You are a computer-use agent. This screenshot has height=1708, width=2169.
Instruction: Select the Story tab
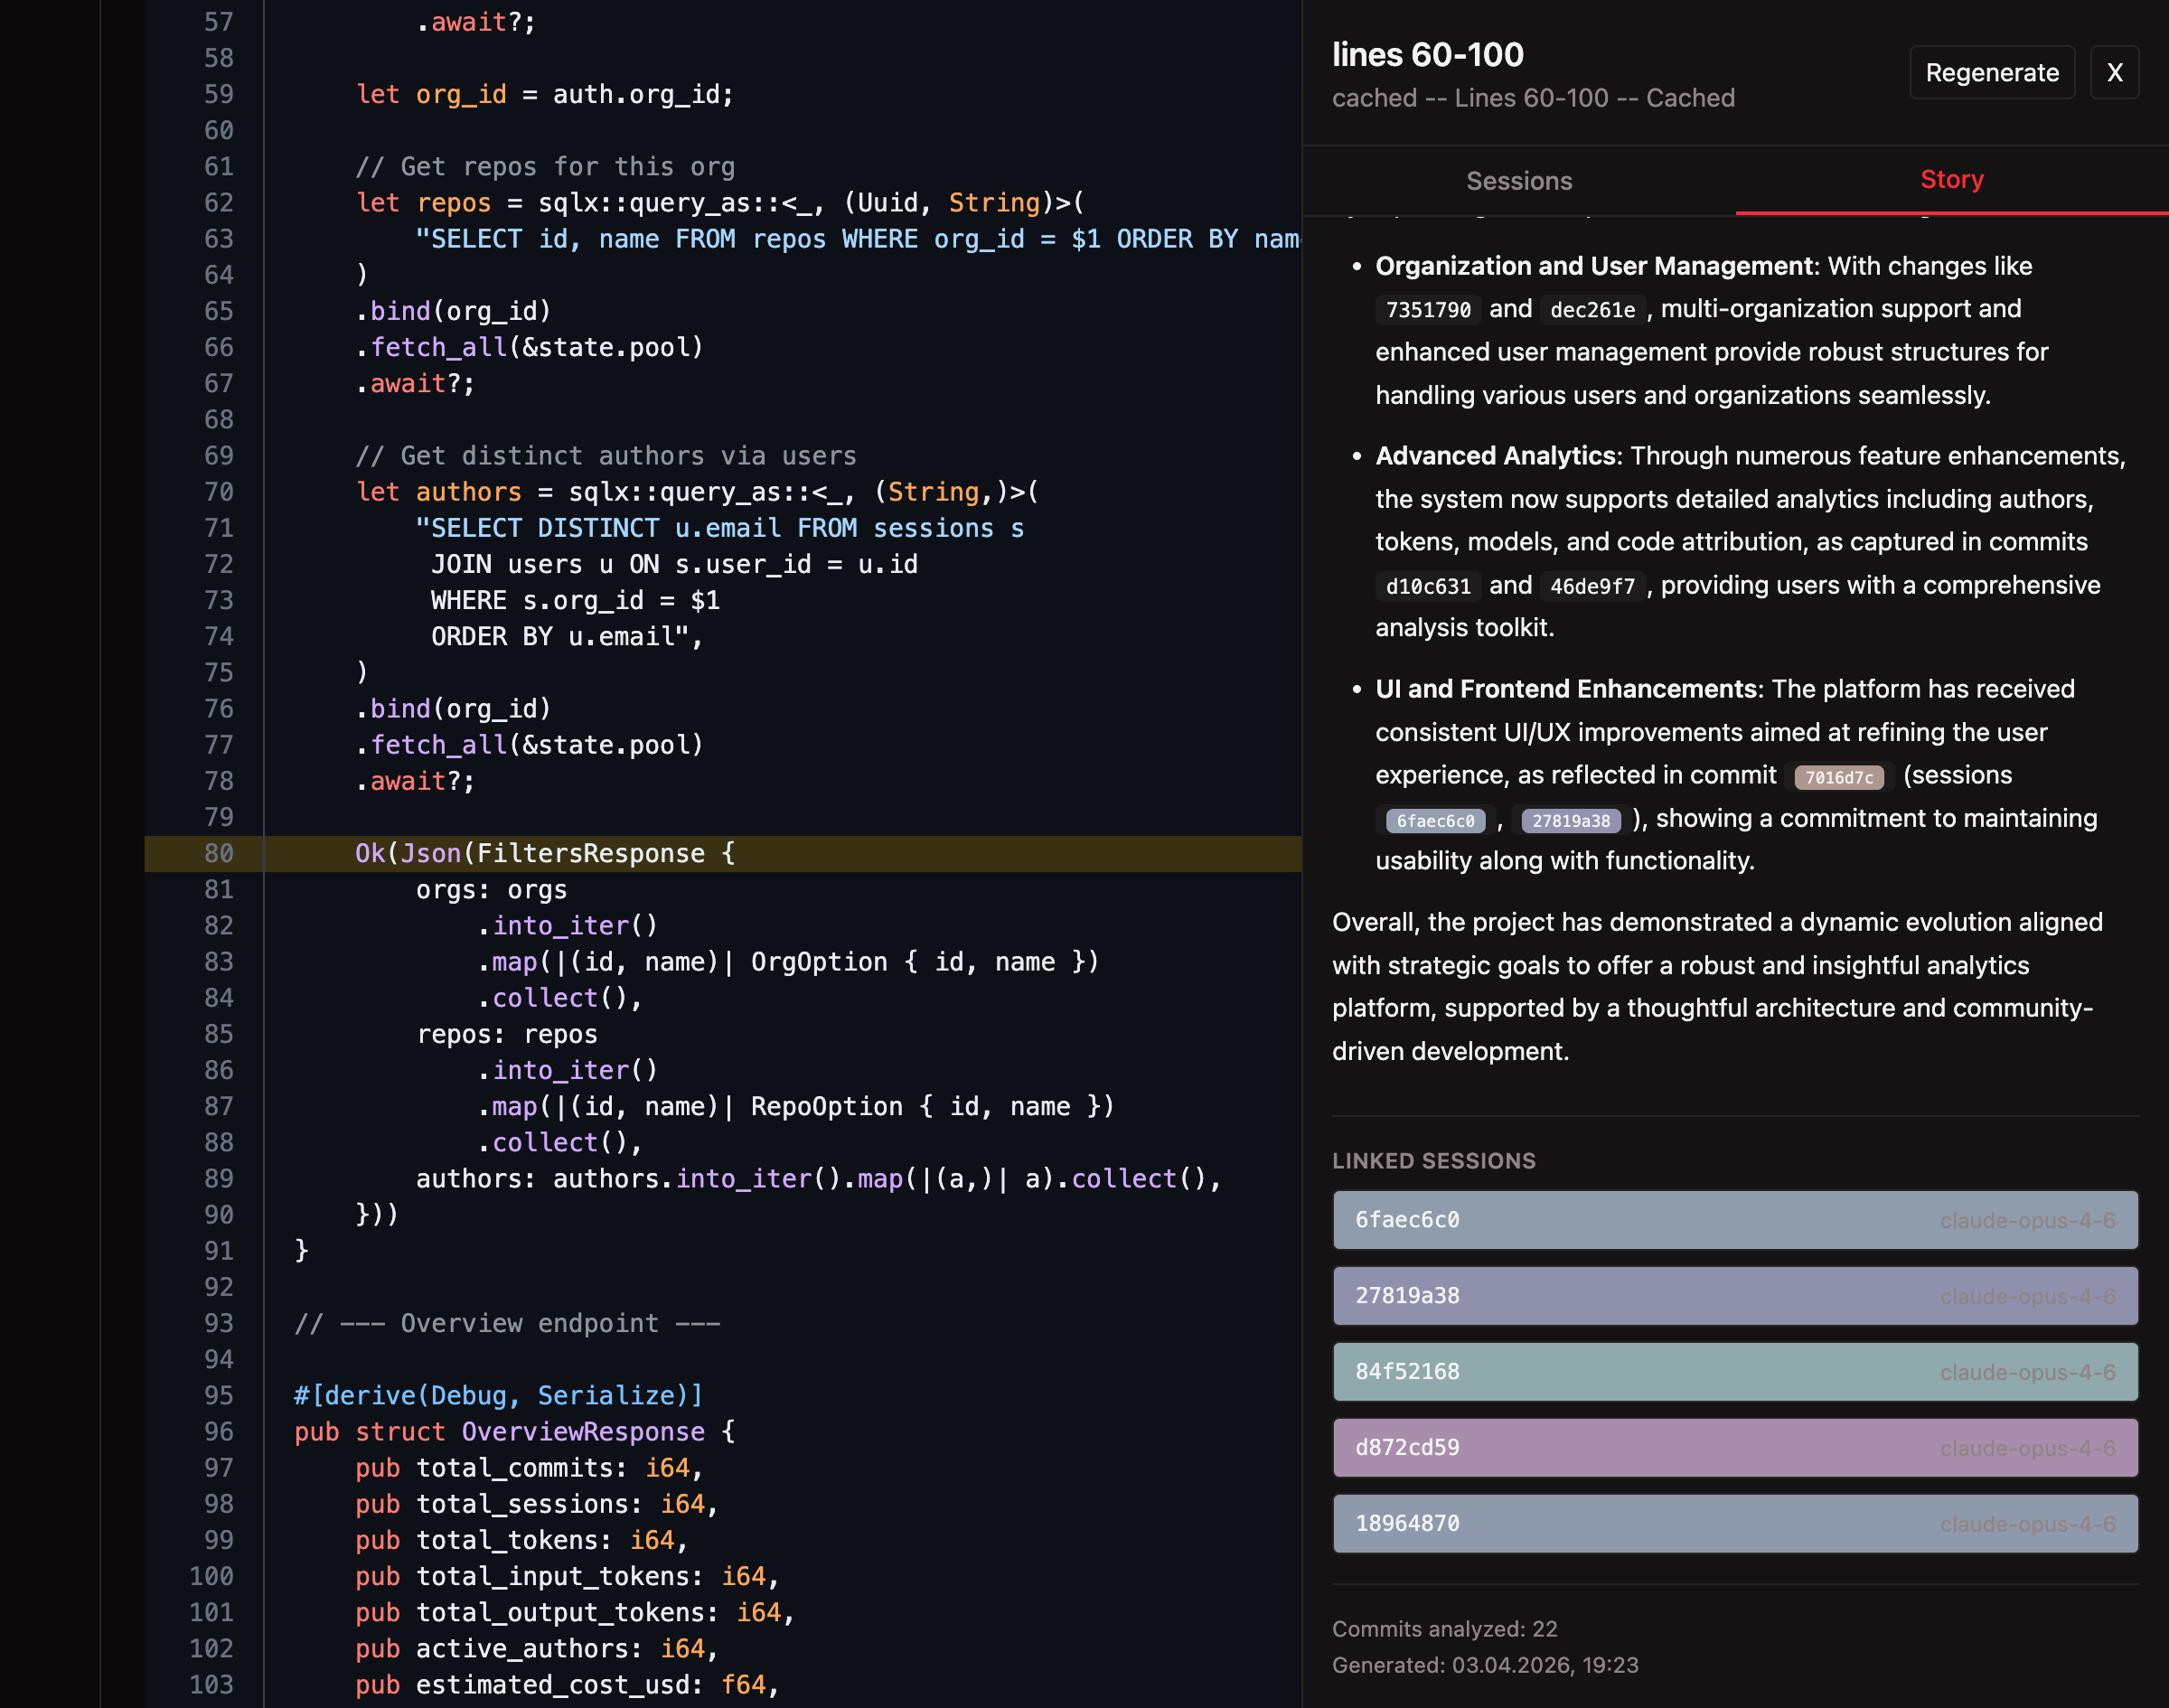point(1951,179)
